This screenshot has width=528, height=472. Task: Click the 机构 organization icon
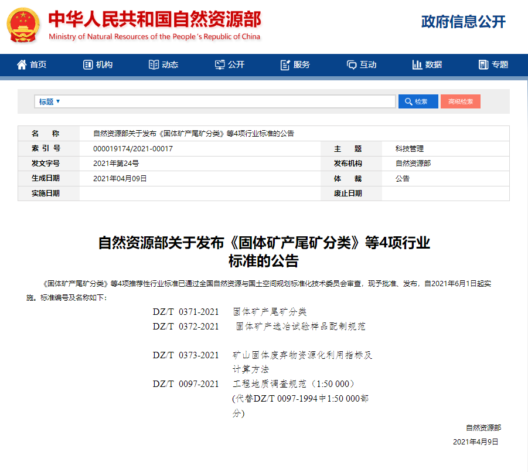pyautogui.click(x=88, y=64)
